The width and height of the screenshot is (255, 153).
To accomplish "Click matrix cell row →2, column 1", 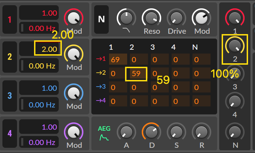I will [118, 73].
